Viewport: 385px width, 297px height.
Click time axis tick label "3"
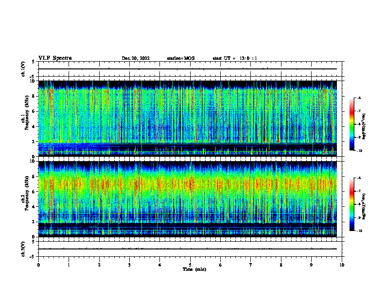coord(129,265)
